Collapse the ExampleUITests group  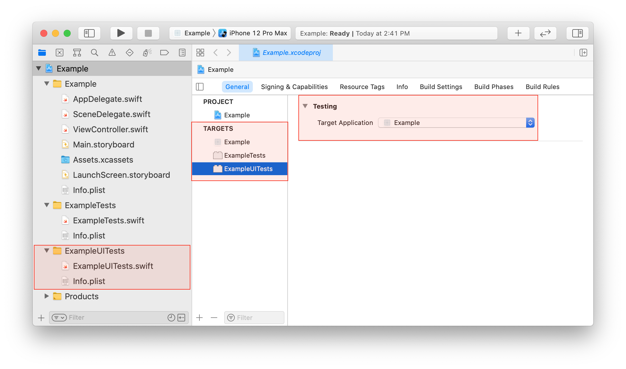click(x=47, y=251)
